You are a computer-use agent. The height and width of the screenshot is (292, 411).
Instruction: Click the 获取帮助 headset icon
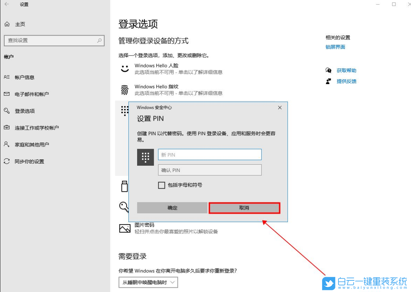[x=328, y=70]
